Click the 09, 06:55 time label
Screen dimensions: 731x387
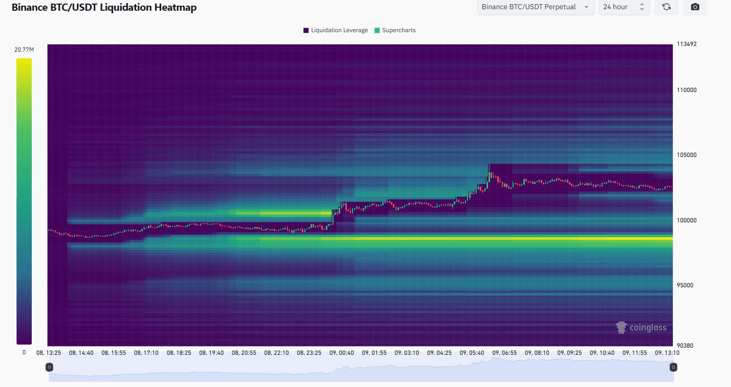504,353
